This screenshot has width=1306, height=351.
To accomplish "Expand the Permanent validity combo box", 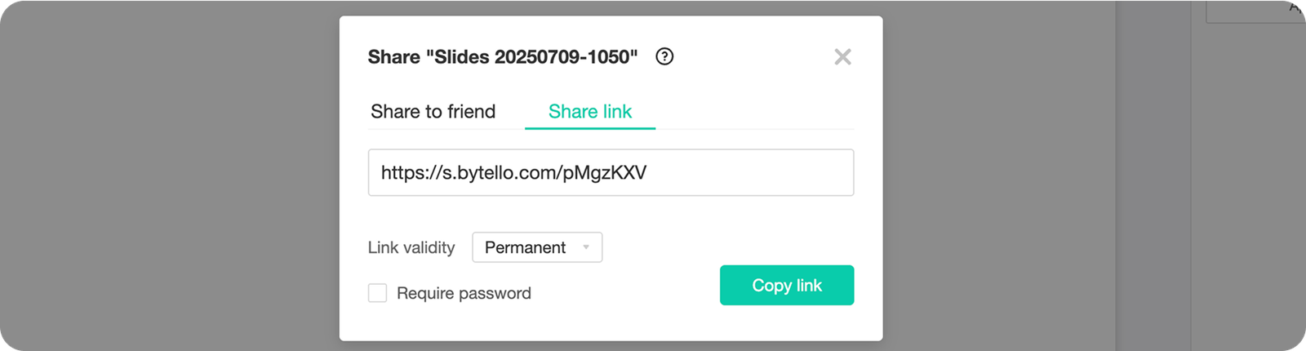I will coord(537,247).
